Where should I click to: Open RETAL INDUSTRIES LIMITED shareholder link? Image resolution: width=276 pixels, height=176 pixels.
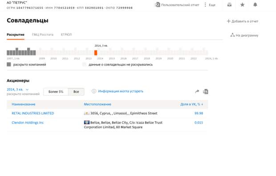click(33, 113)
